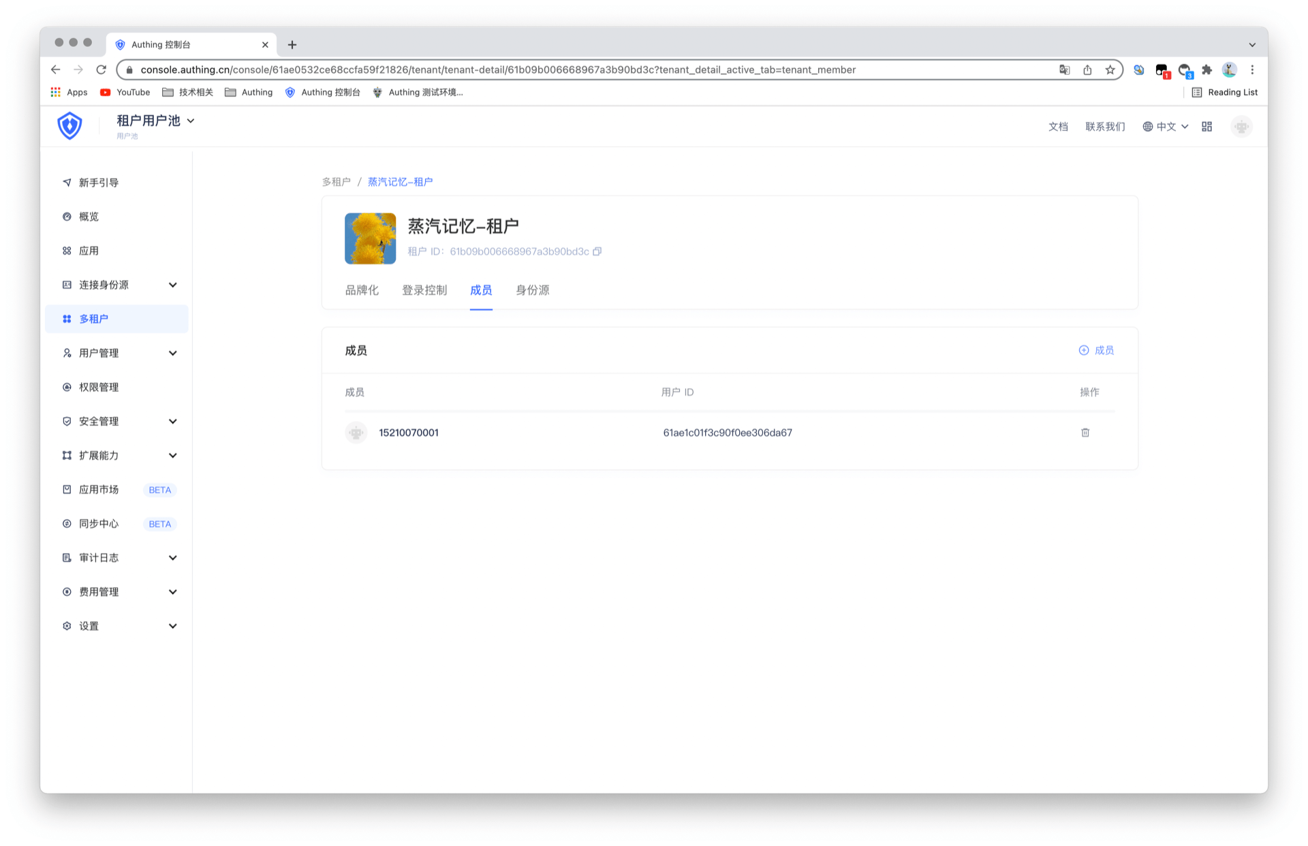Click the user avatar in top-right header
This screenshot has height=846, width=1308.
click(x=1241, y=127)
